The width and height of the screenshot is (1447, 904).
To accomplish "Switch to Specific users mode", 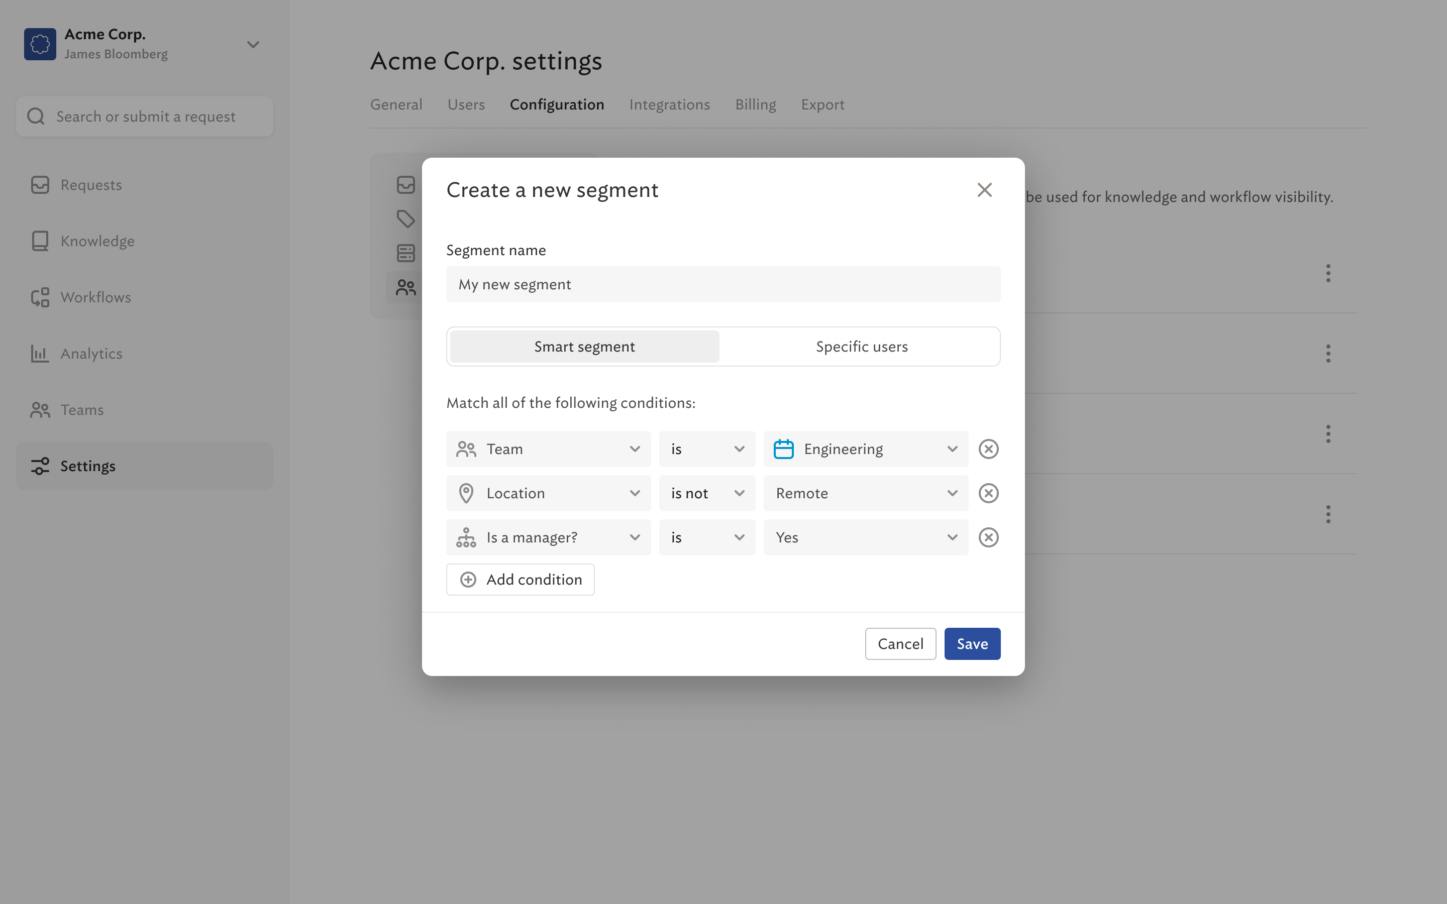I will (861, 347).
